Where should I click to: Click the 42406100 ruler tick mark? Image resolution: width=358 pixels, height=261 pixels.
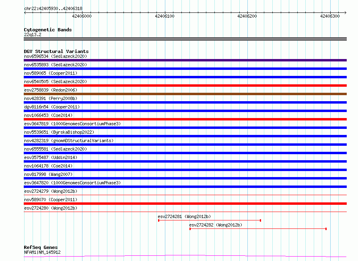coord(165,13)
